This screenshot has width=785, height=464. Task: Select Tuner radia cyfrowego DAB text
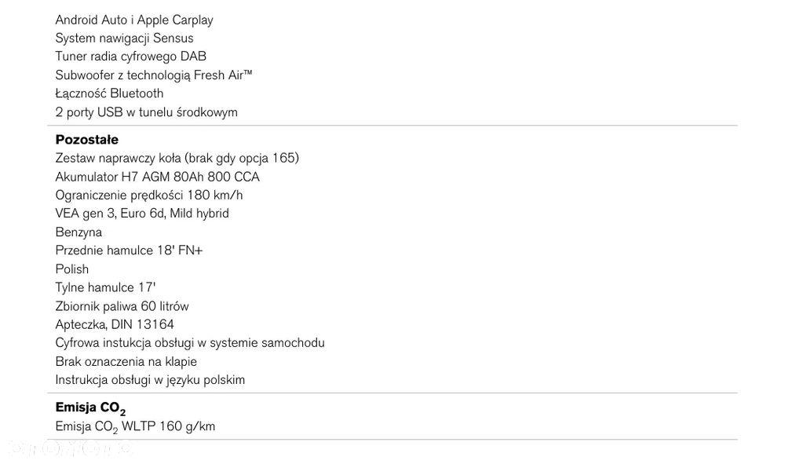pyautogui.click(x=131, y=57)
